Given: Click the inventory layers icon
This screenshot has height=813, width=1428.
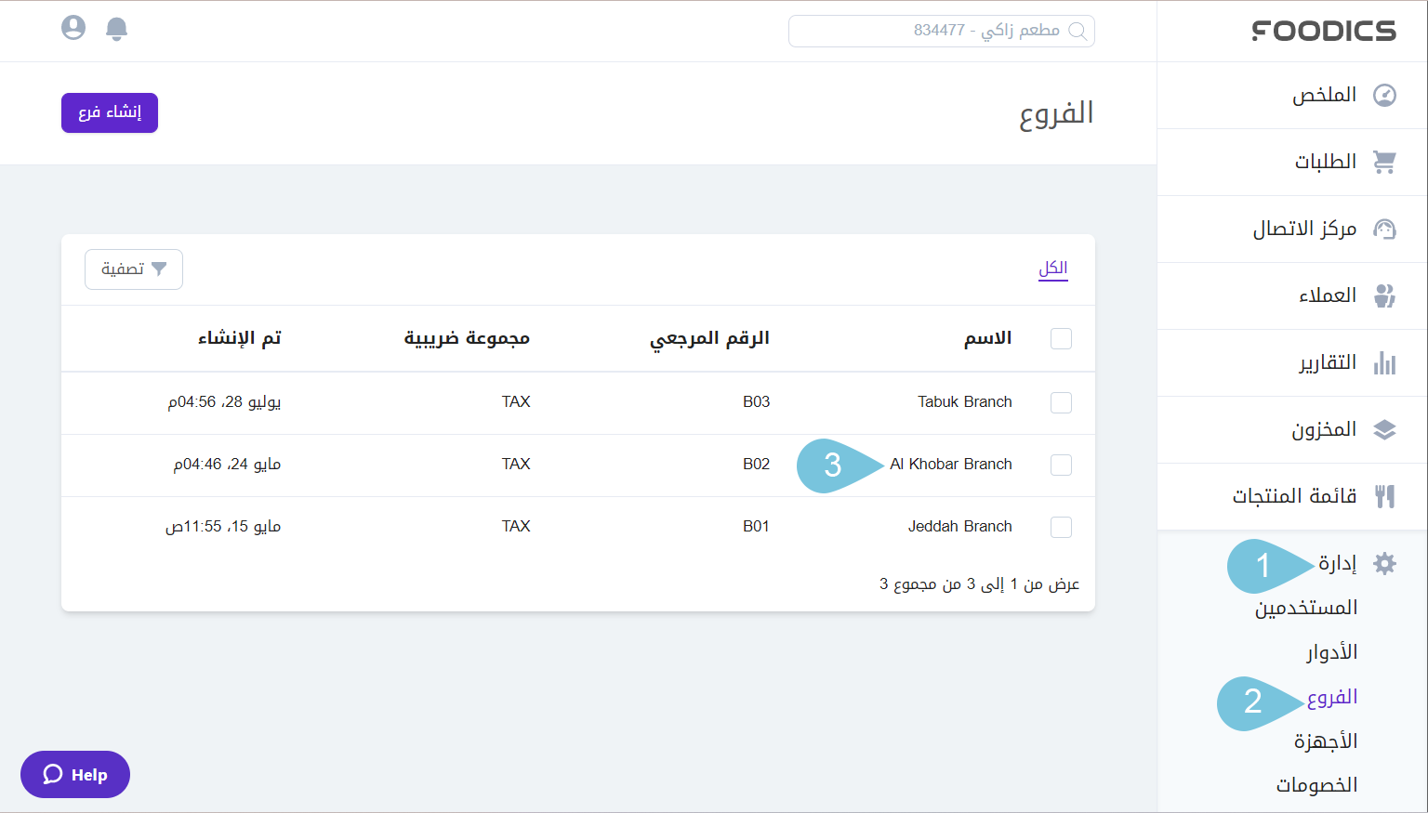Looking at the screenshot, I should click(1384, 430).
